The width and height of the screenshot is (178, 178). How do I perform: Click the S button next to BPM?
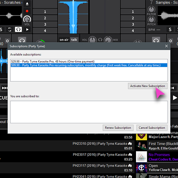point(170,29)
